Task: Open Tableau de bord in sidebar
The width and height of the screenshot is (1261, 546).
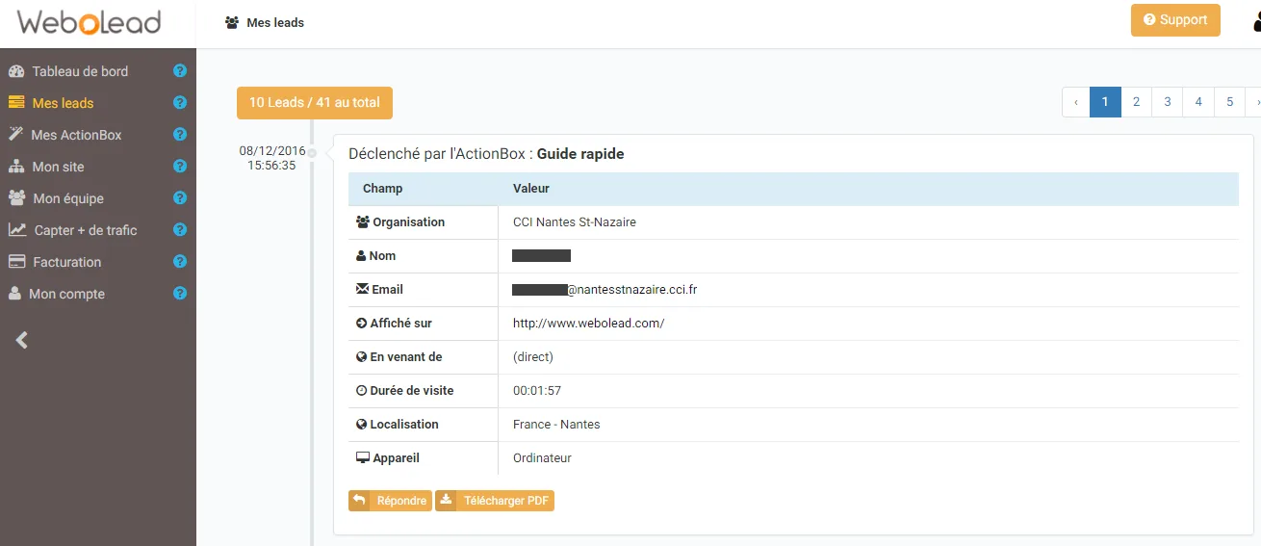Action: pyautogui.click(x=80, y=71)
